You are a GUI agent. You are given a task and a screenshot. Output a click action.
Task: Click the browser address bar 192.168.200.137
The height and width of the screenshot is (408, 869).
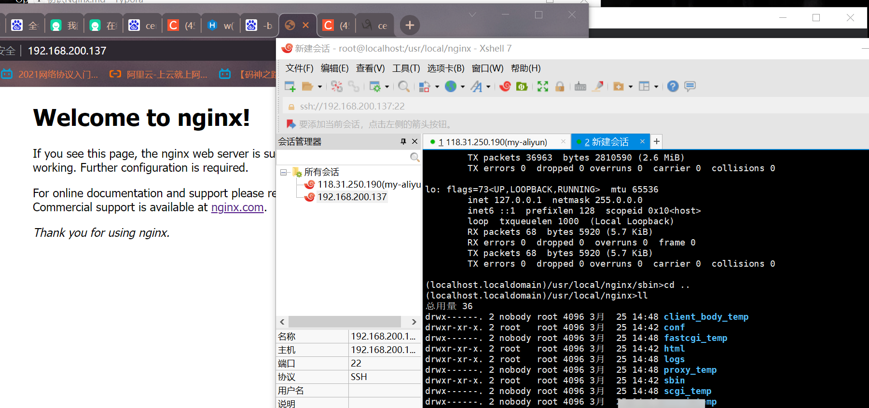coord(67,51)
